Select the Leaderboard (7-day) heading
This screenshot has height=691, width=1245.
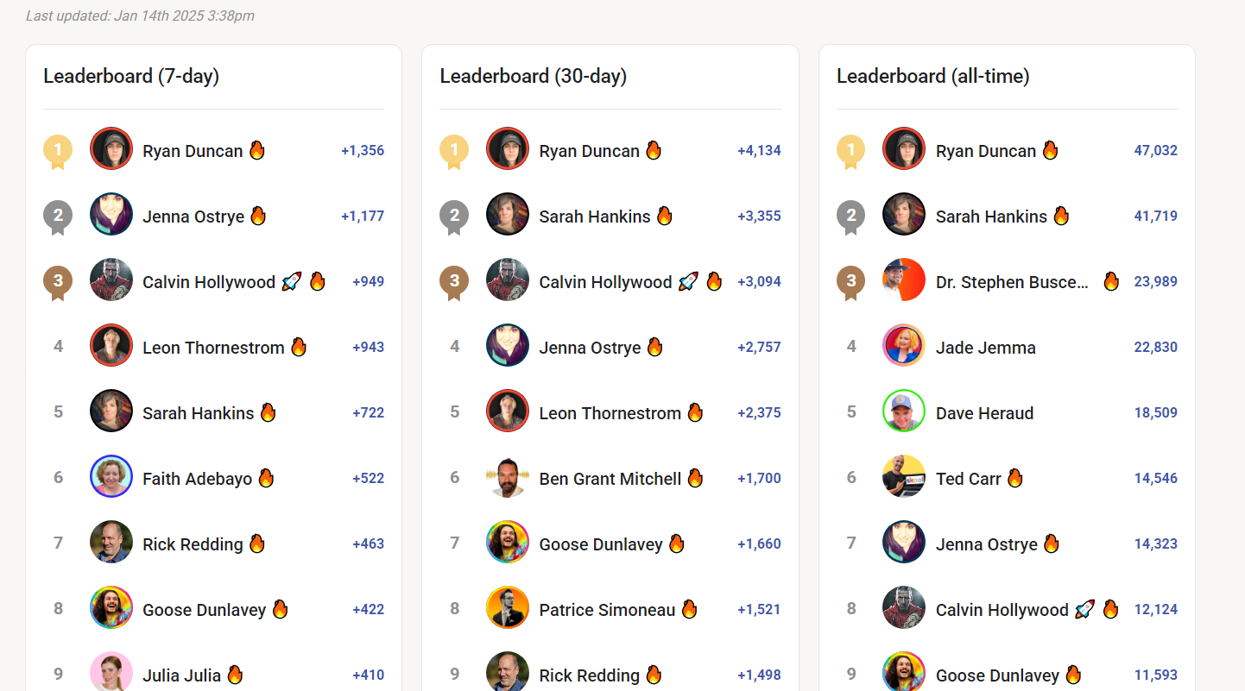coord(131,76)
